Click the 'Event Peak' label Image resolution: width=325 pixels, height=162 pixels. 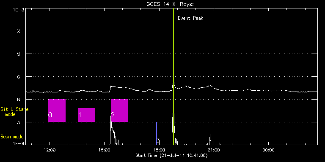(190, 18)
